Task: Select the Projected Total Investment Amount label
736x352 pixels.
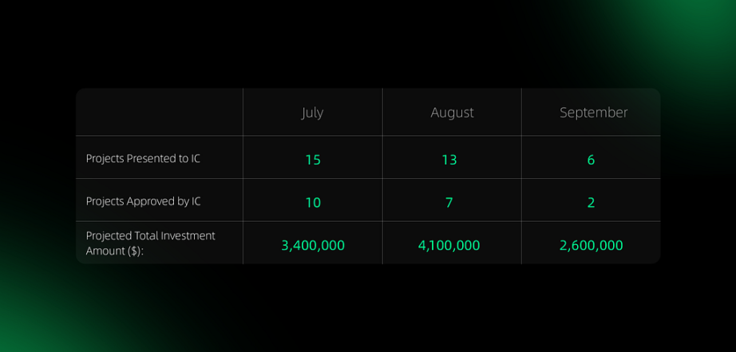Action: (x=150, y=243)
